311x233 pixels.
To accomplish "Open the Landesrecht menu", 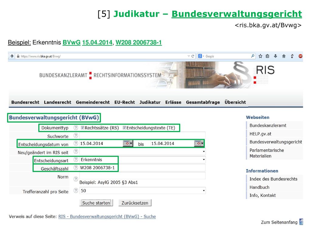I will 57,102.
